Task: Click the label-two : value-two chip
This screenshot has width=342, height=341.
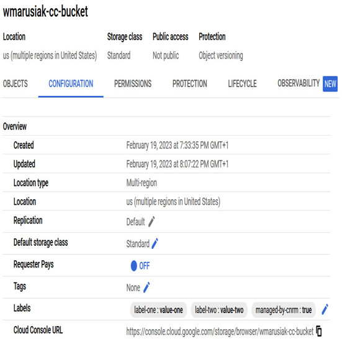Action: click(x=219, y=310)
